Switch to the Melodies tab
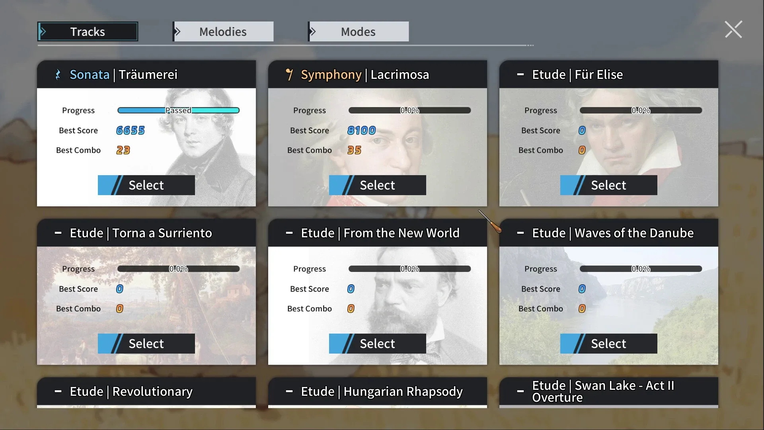The width and height of the screenshot is (764, 430). 223,31
